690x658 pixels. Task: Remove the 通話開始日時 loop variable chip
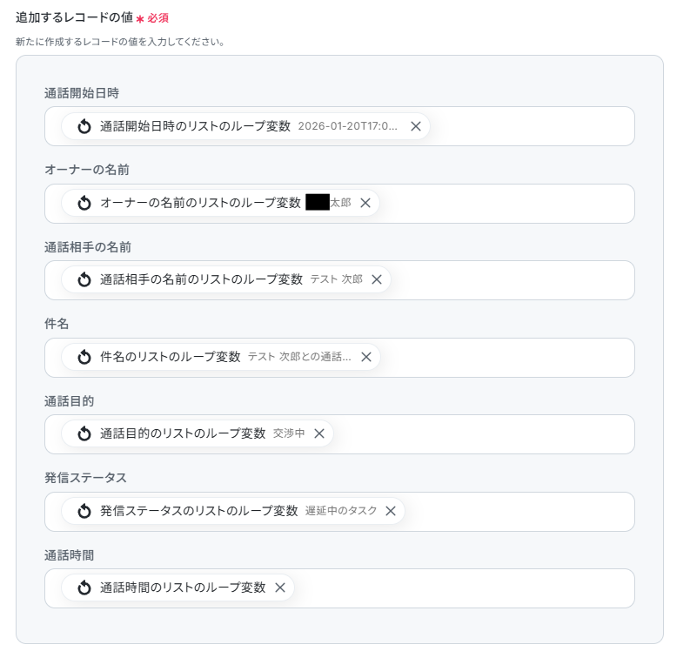point(415,126)
